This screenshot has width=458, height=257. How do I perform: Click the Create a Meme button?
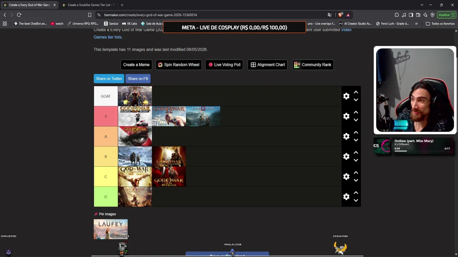[x=136, y=65]
